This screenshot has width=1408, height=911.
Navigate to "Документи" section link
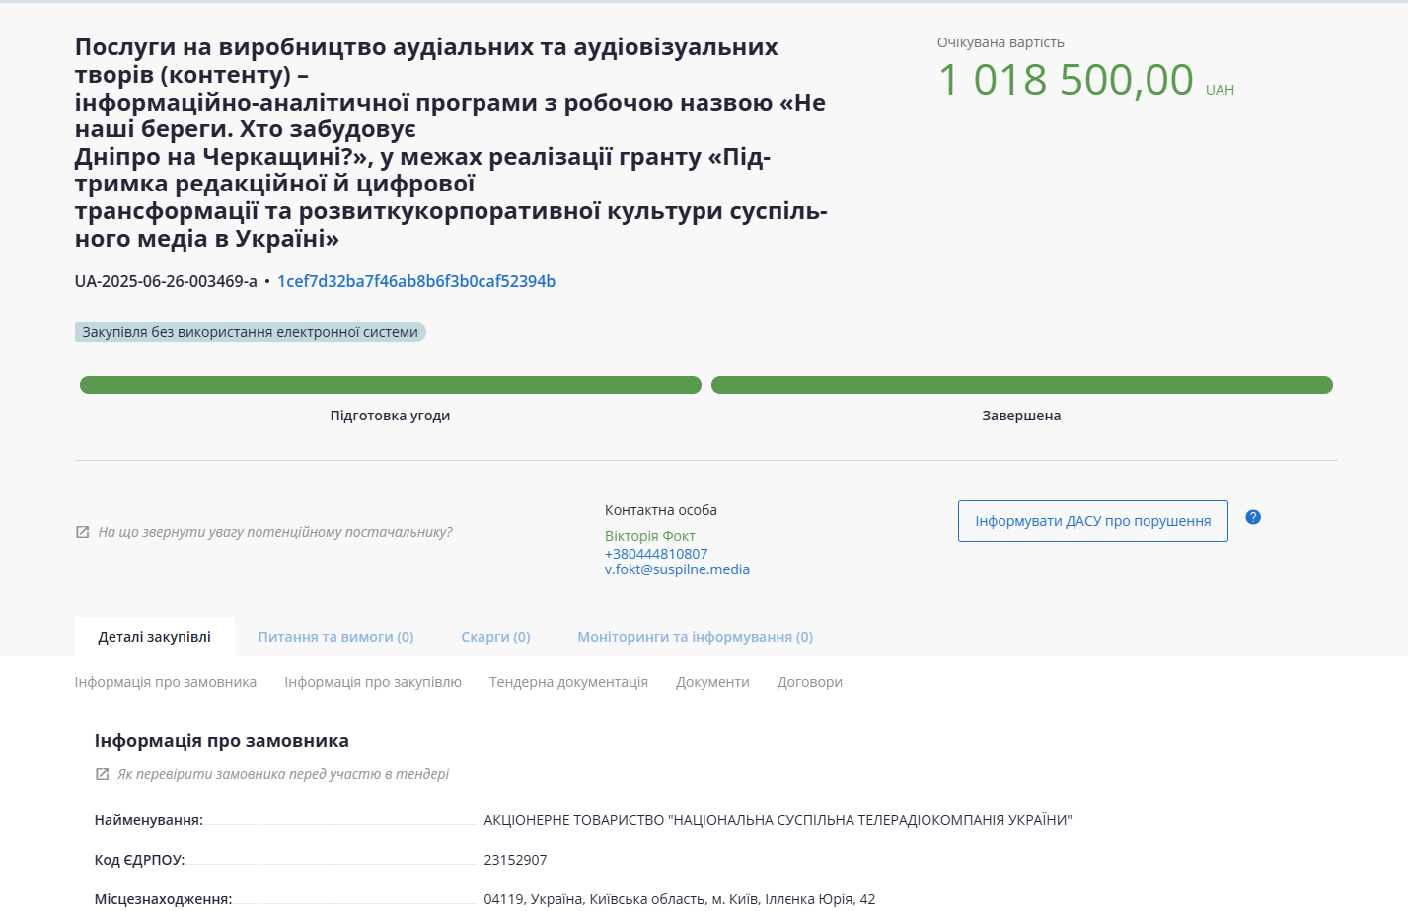(x=712, y=682)
